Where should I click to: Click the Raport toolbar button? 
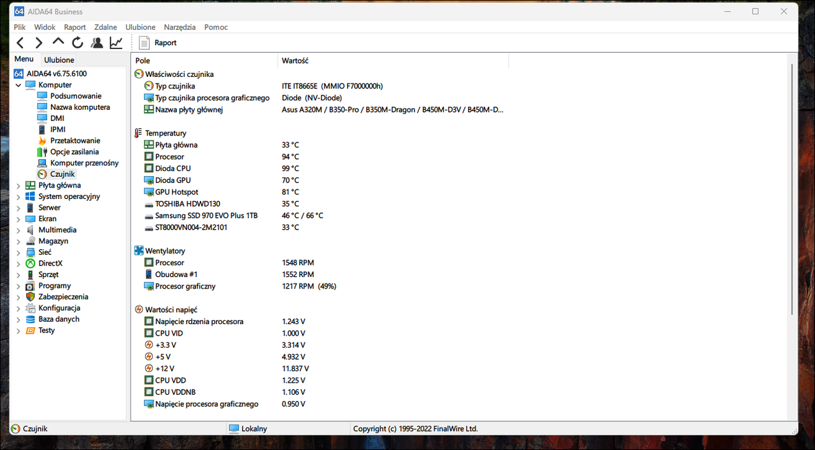[x=158, y=43]
